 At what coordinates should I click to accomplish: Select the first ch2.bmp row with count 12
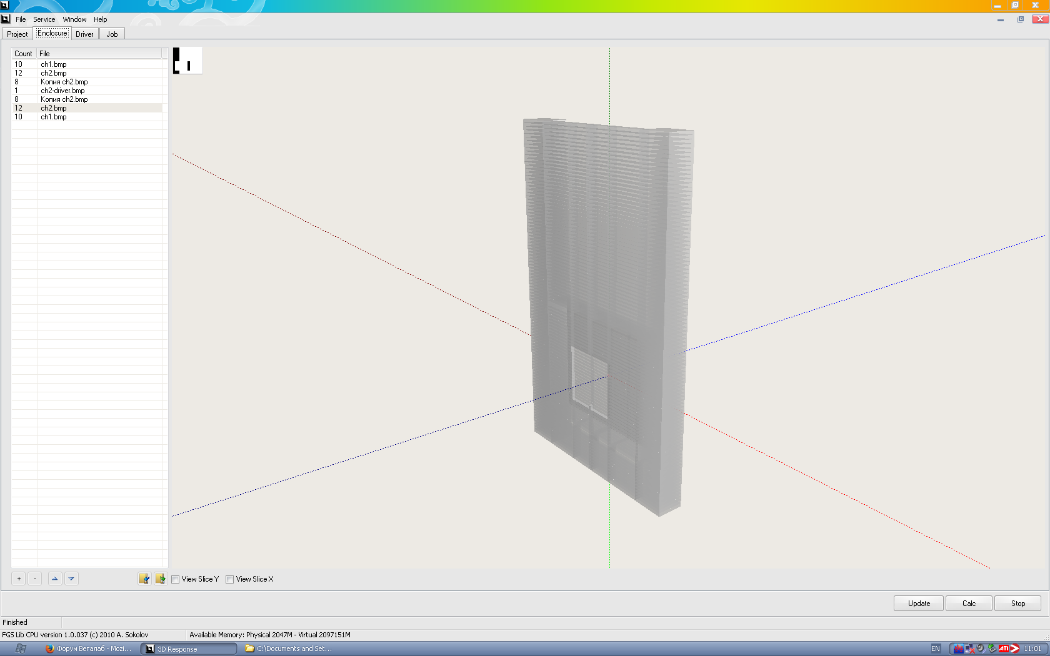pos(87,73)
